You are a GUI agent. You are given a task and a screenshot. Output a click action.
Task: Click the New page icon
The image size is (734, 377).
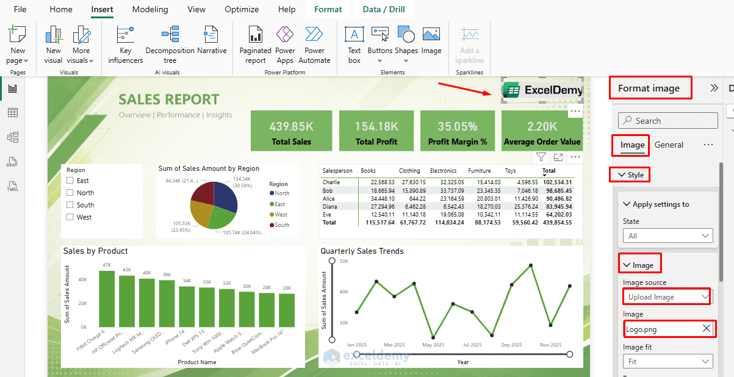pyautogui.click(x=17, y=35)
